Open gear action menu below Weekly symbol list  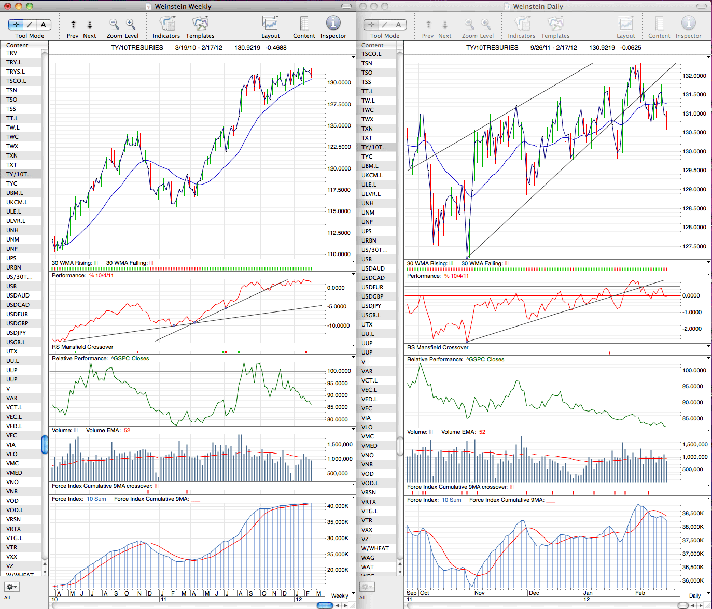[11, 587]
